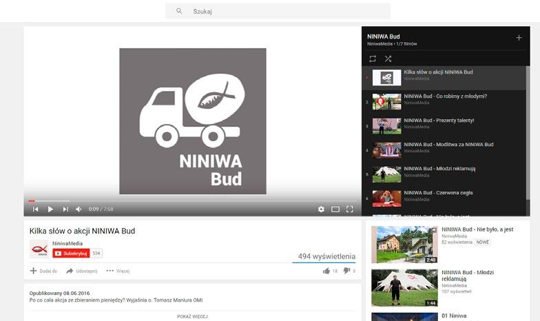Screen dimensions: 540x321
Task: Subscribe with the Subskrybuj button
Action: pos(71,253)
